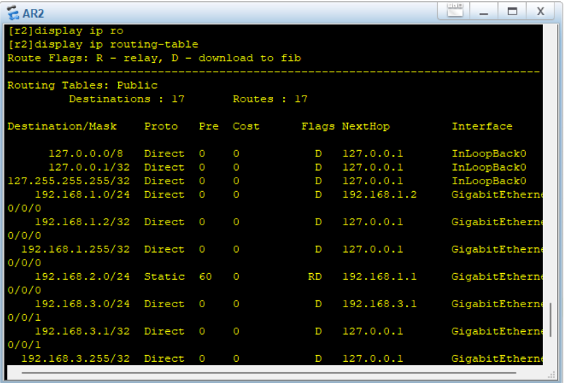Click the 'Destinations : 17' value
The width and height of the screenshot is (564, 383).
point(126,99)
